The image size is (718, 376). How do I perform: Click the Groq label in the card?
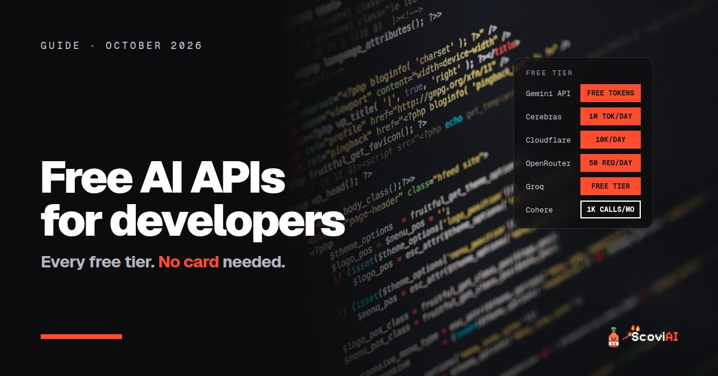tap(535, 187)
